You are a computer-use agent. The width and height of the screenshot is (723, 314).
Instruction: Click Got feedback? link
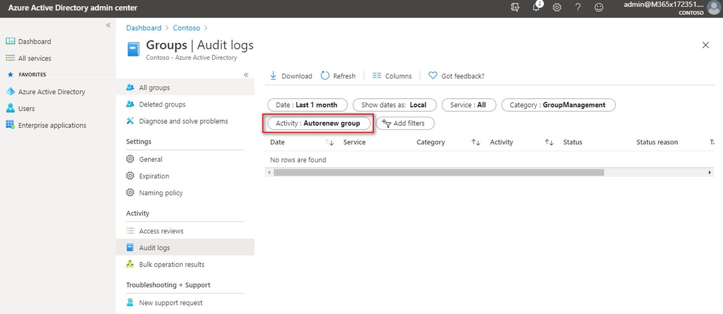pos(456,76)
